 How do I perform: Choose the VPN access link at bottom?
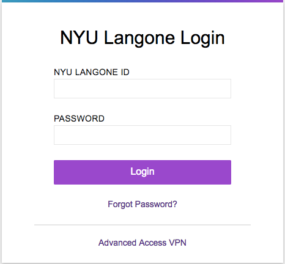pyautogui.click(x=142, y=243)
